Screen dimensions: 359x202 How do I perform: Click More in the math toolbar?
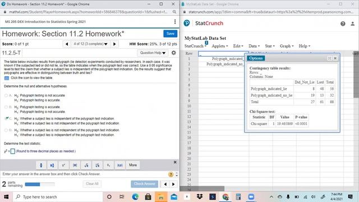tap(133, 165)
